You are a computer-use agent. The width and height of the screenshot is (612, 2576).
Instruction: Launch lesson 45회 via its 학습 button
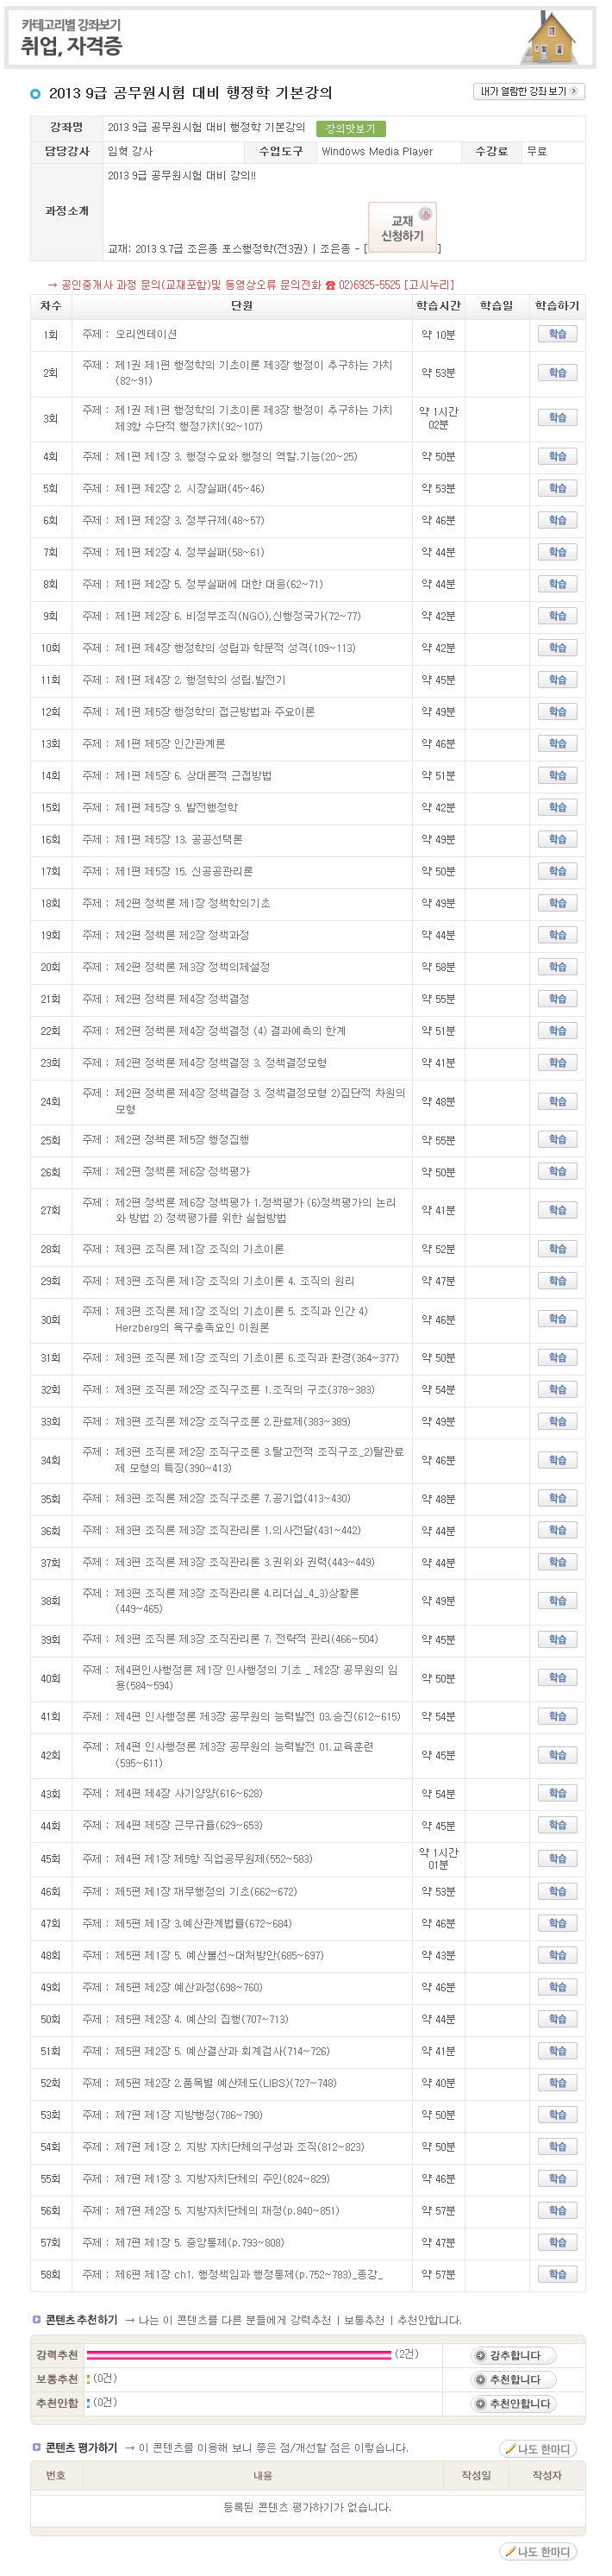click(557, 1858)
